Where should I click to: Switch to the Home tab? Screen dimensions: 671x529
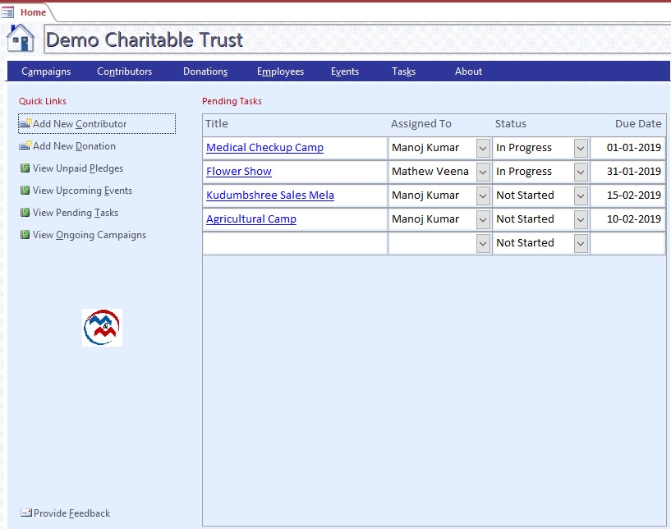pyautogui.click(x=33, y=12)
